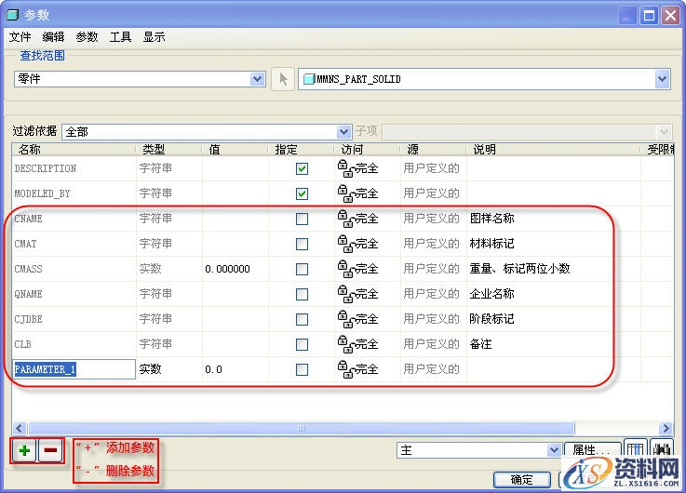Screen dimensions: 686x493
Task: Sort by the 类型 column header
Action: [168, 150]
